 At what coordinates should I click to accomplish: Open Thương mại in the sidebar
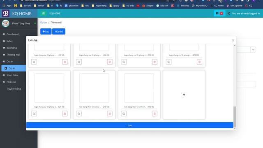pyautogui.click(x=13, y=55)
